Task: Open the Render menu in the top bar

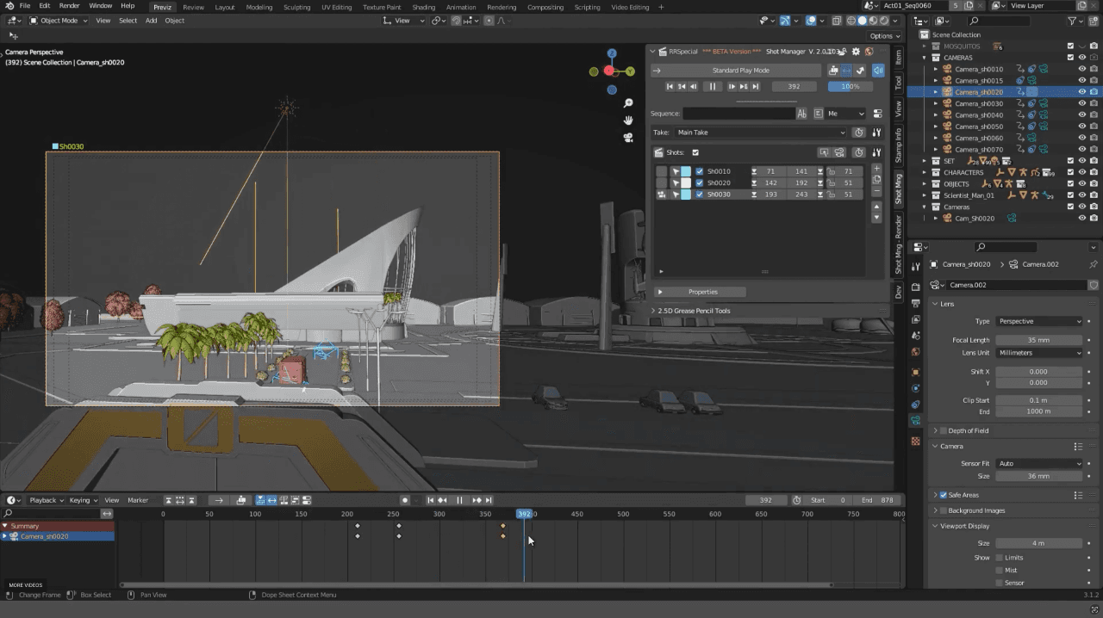Action: click(x=69, y=6)
